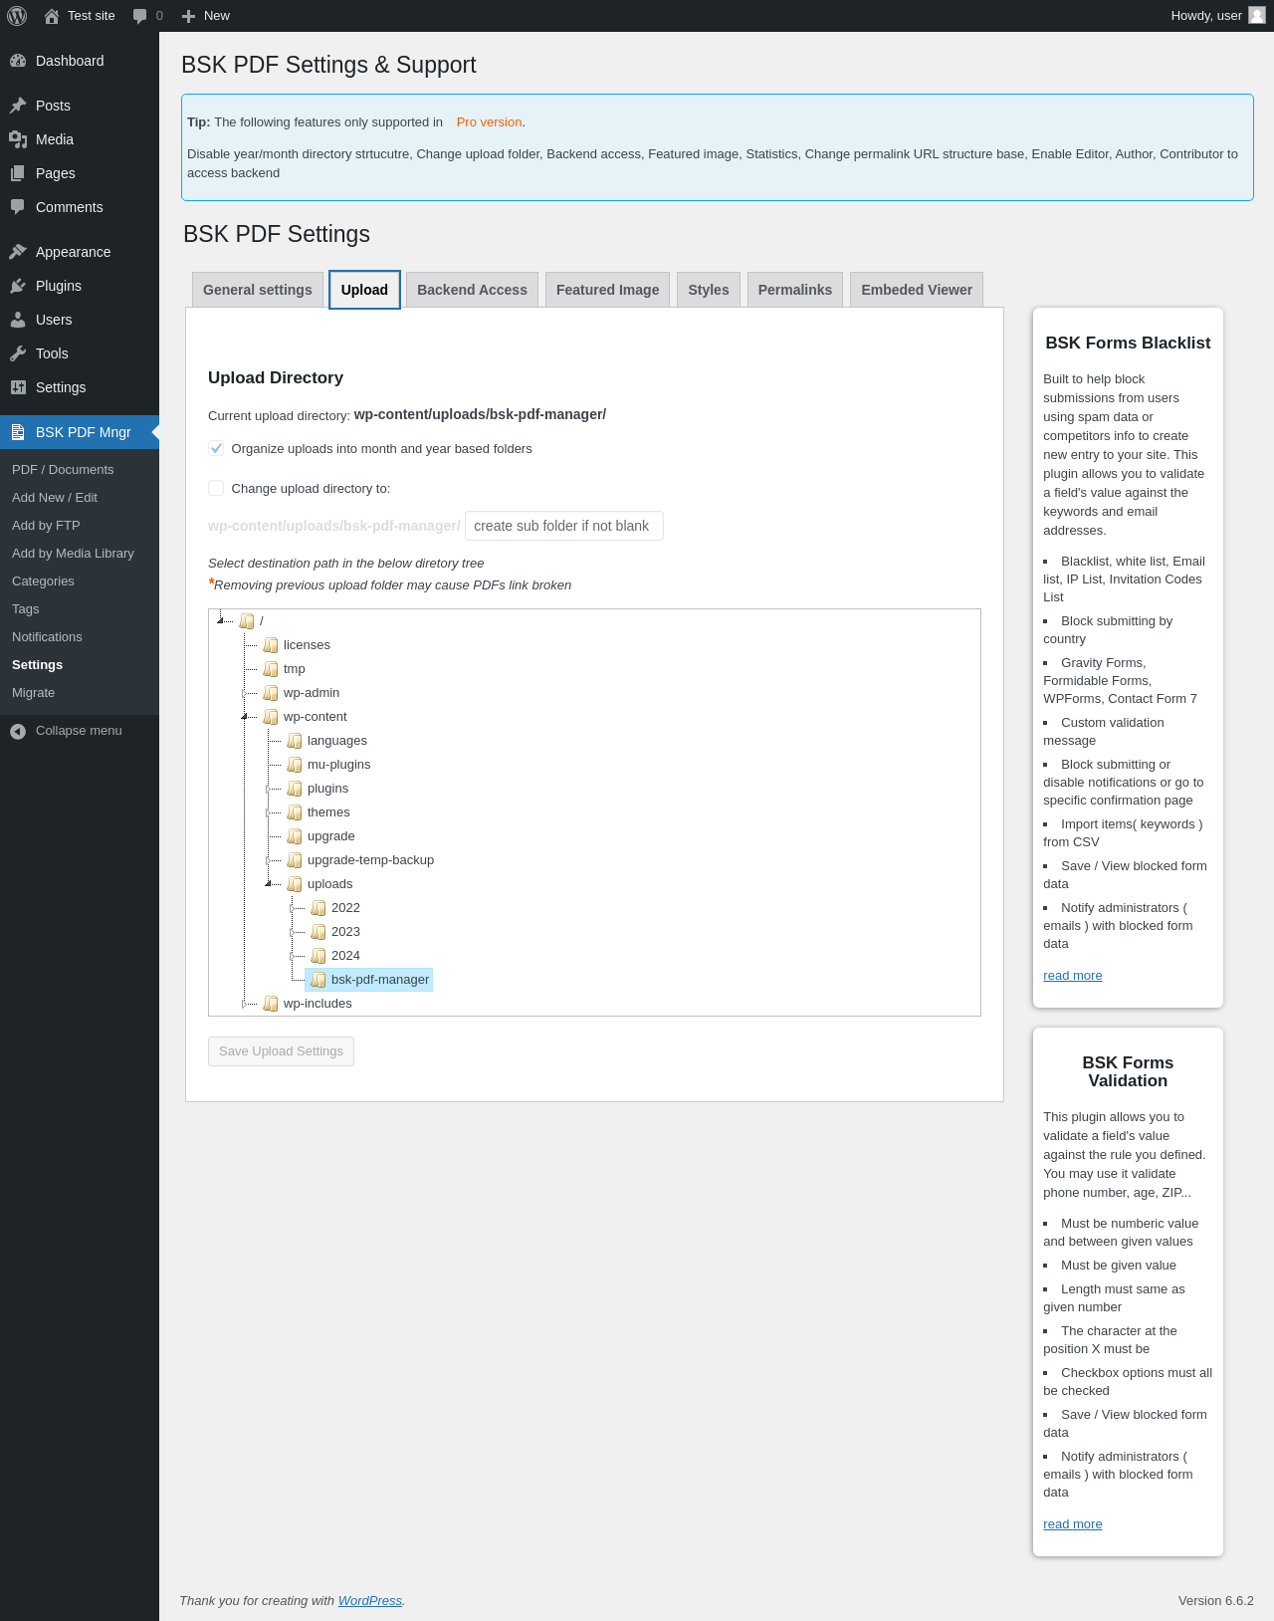Open the Add by FTP submenu item

(x=46, y=526)
